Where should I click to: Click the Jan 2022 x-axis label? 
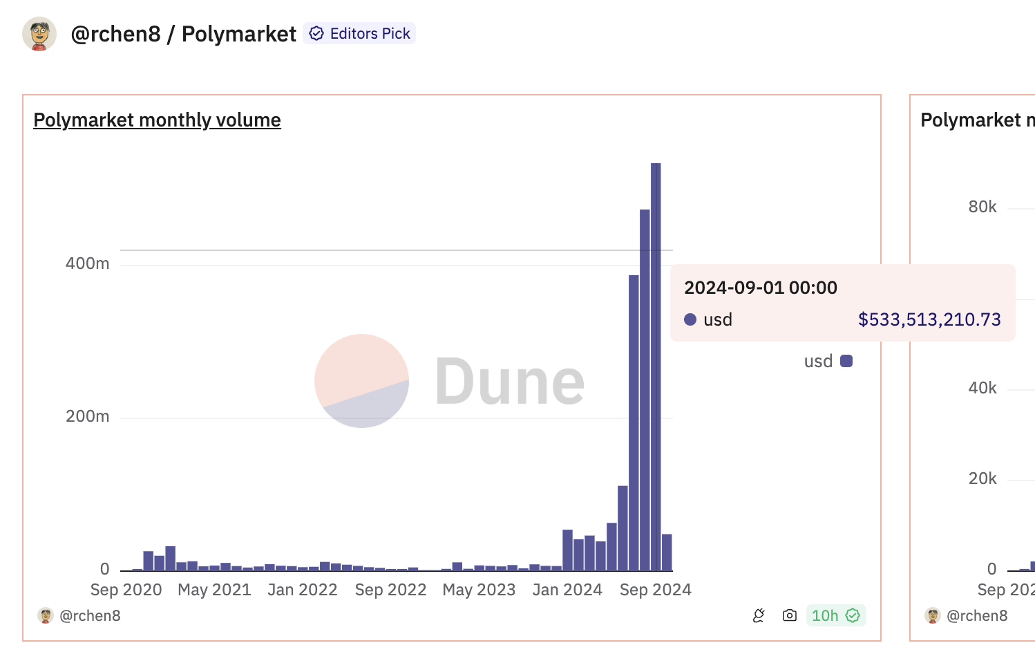(x=303, y=590)
